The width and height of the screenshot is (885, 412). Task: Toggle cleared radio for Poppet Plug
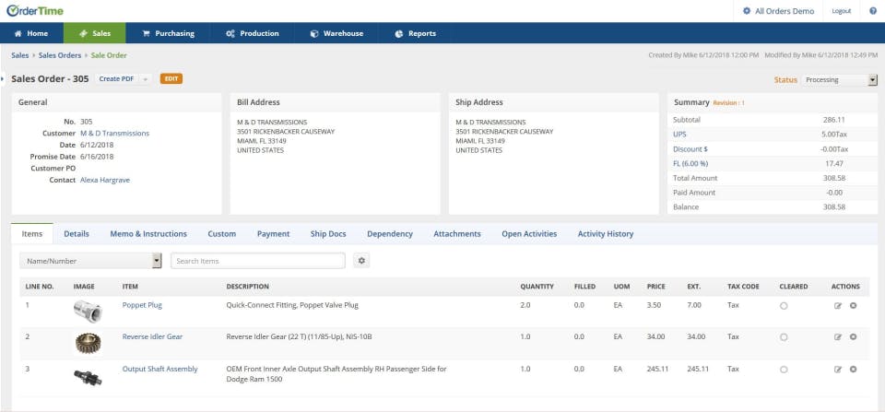tap(784, 305)
